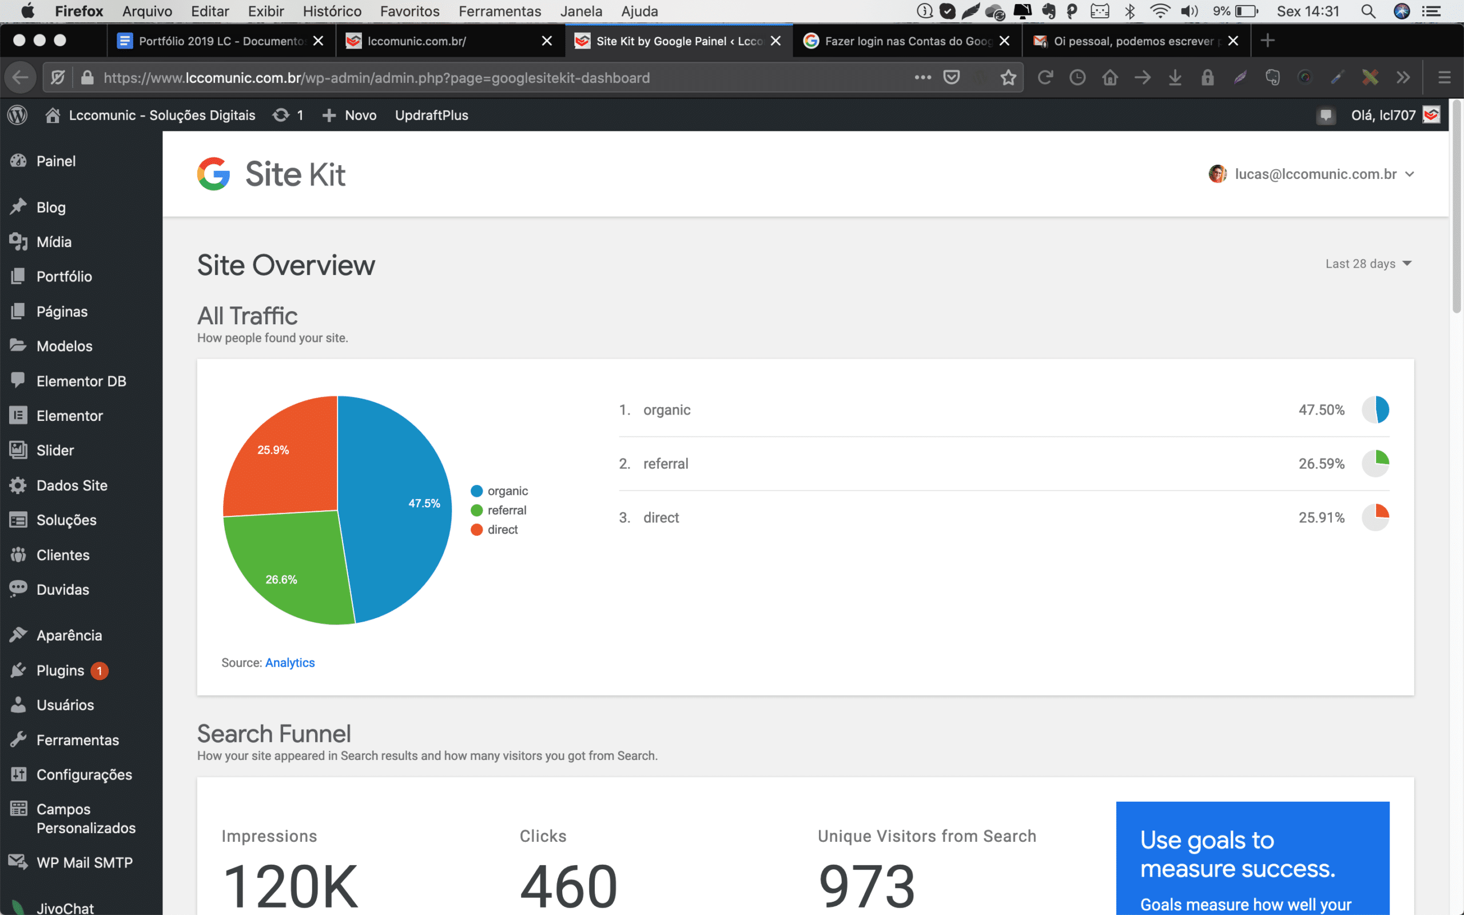Viewport: 1464px width, 915px height.
Task: Open the Apple menu
Action: pos(28,11)
